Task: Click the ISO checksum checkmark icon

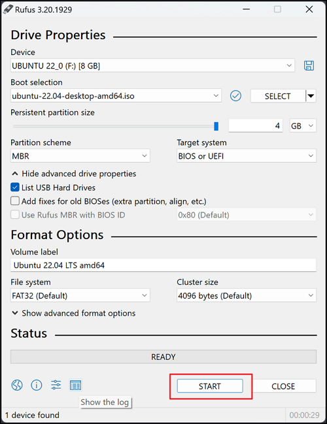Action: point(235,96)
